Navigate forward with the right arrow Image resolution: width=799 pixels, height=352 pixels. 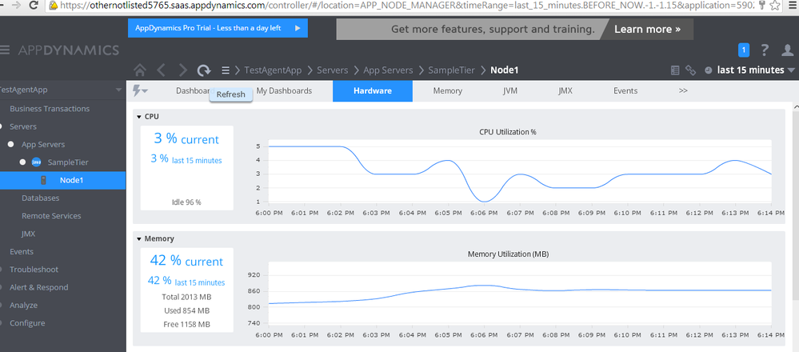click(183, 70)
